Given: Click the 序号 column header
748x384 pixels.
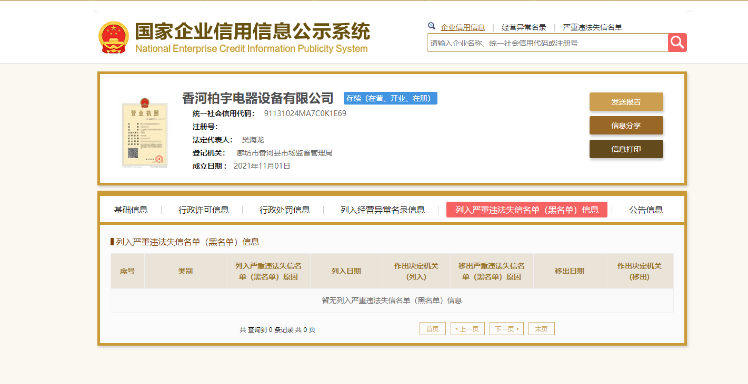Looking at the screenshot, I should click(127, 271).
